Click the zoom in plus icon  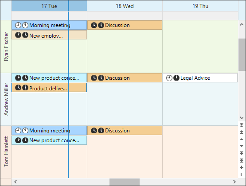pyautogui.click(x=242, y=167)
